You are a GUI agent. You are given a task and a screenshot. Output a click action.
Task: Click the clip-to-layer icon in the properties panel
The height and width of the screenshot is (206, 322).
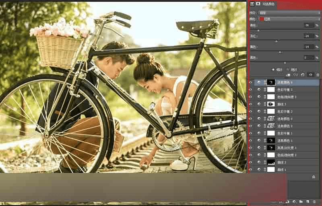pyautogui.click(x=288, y=75)
